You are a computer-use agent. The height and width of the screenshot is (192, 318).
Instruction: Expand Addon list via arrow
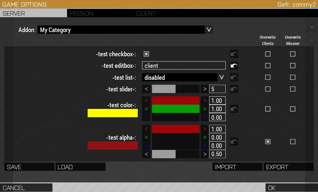click(209, 30)
